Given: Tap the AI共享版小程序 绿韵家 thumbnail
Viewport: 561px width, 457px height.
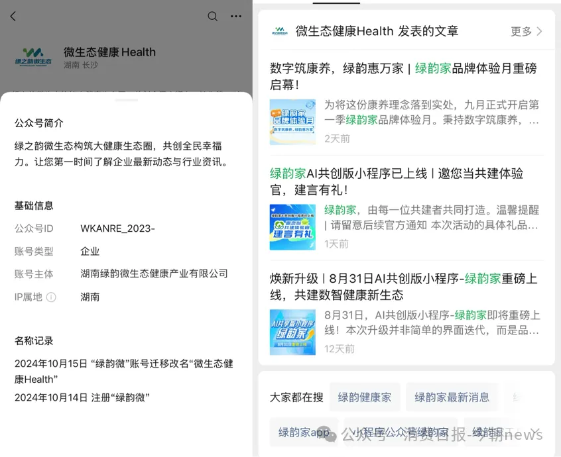Looking at the screenshot, I should click(292, 332).
